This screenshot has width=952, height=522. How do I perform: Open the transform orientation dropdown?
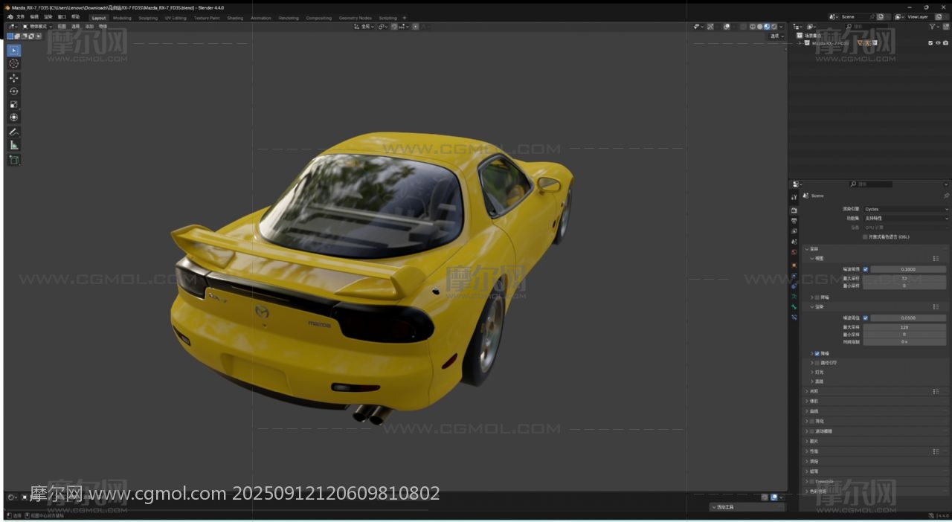point(365,27)
